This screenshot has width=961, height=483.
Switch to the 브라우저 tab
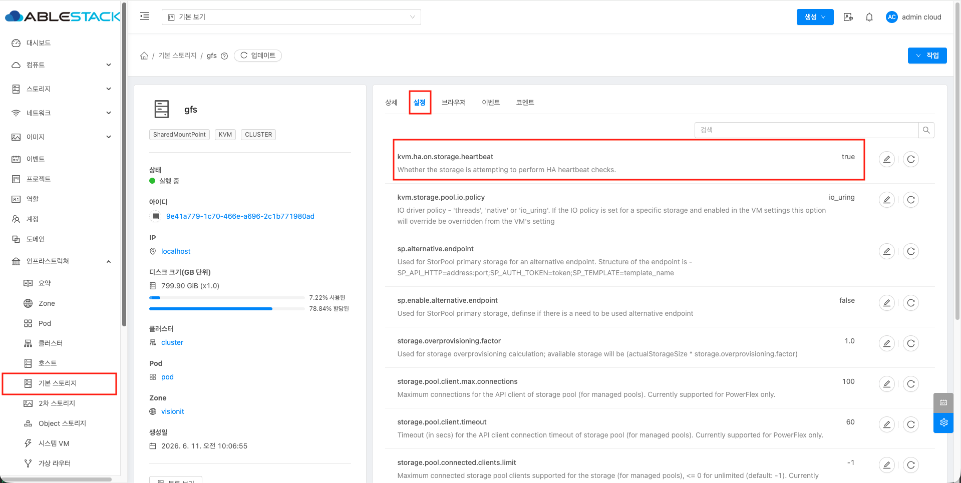click(454, 103)
